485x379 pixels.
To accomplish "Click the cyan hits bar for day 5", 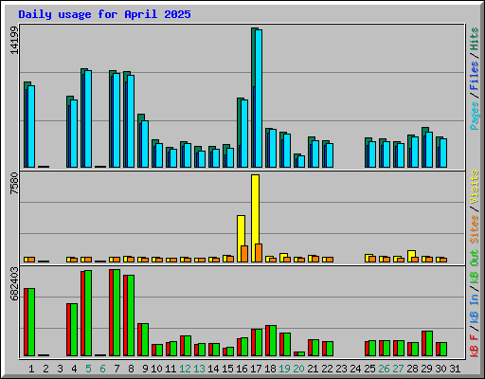I will [88, 118].
